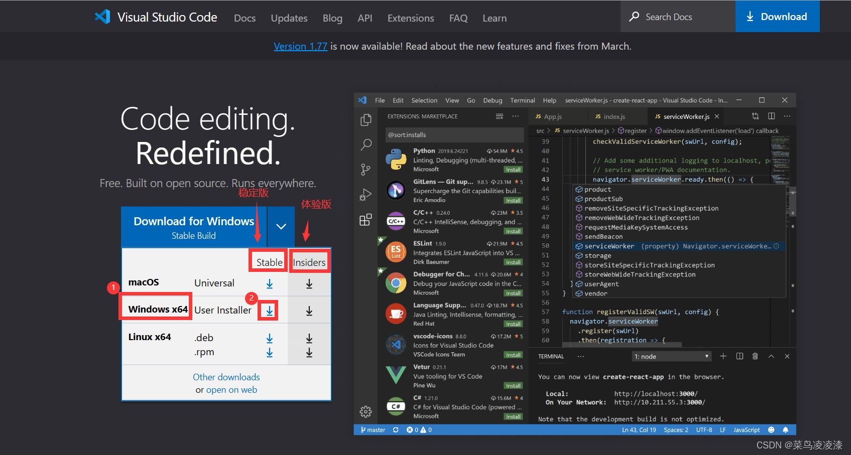Click the feedback smiley in status bar
This screenshot has height=455, width=851.
click(x=771, y=430)
